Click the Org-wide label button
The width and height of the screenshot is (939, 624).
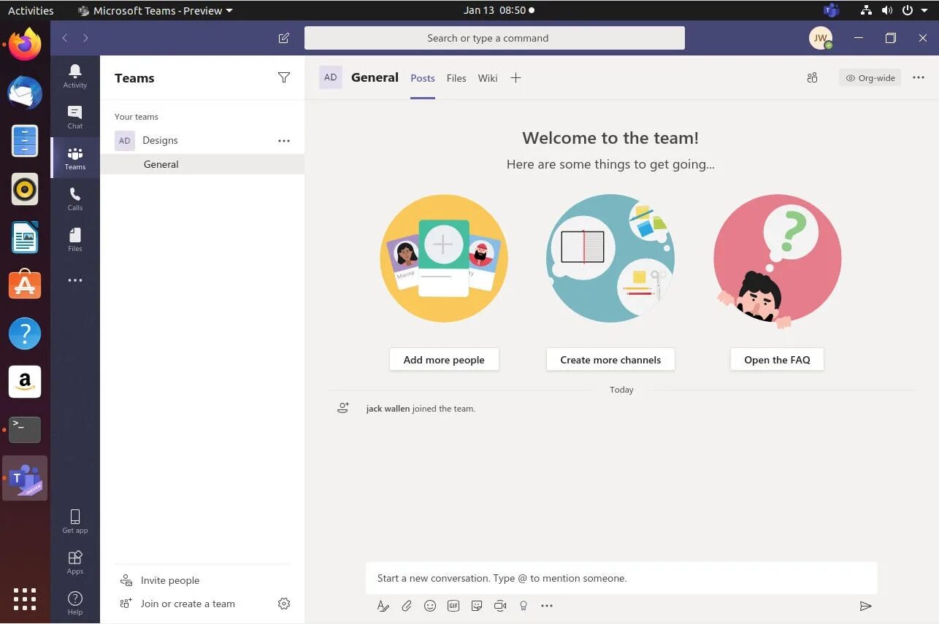(x=870, y=78)
